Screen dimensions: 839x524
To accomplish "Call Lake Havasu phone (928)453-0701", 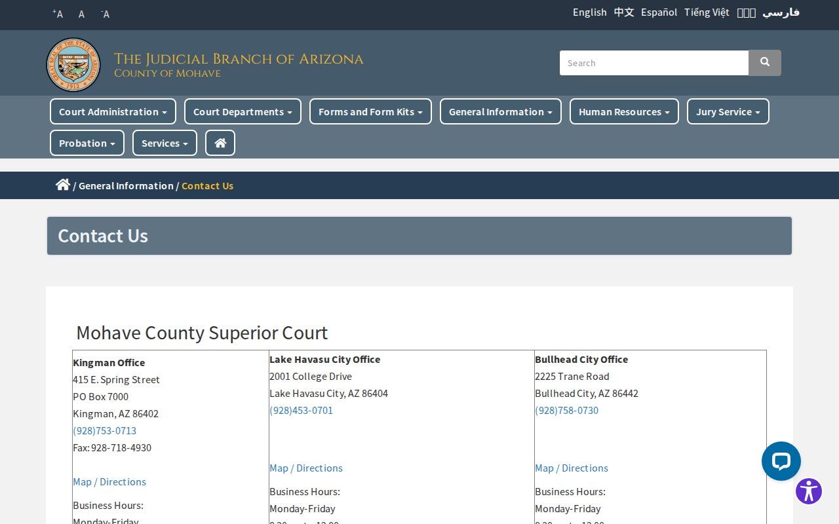I will coord(301,410).
